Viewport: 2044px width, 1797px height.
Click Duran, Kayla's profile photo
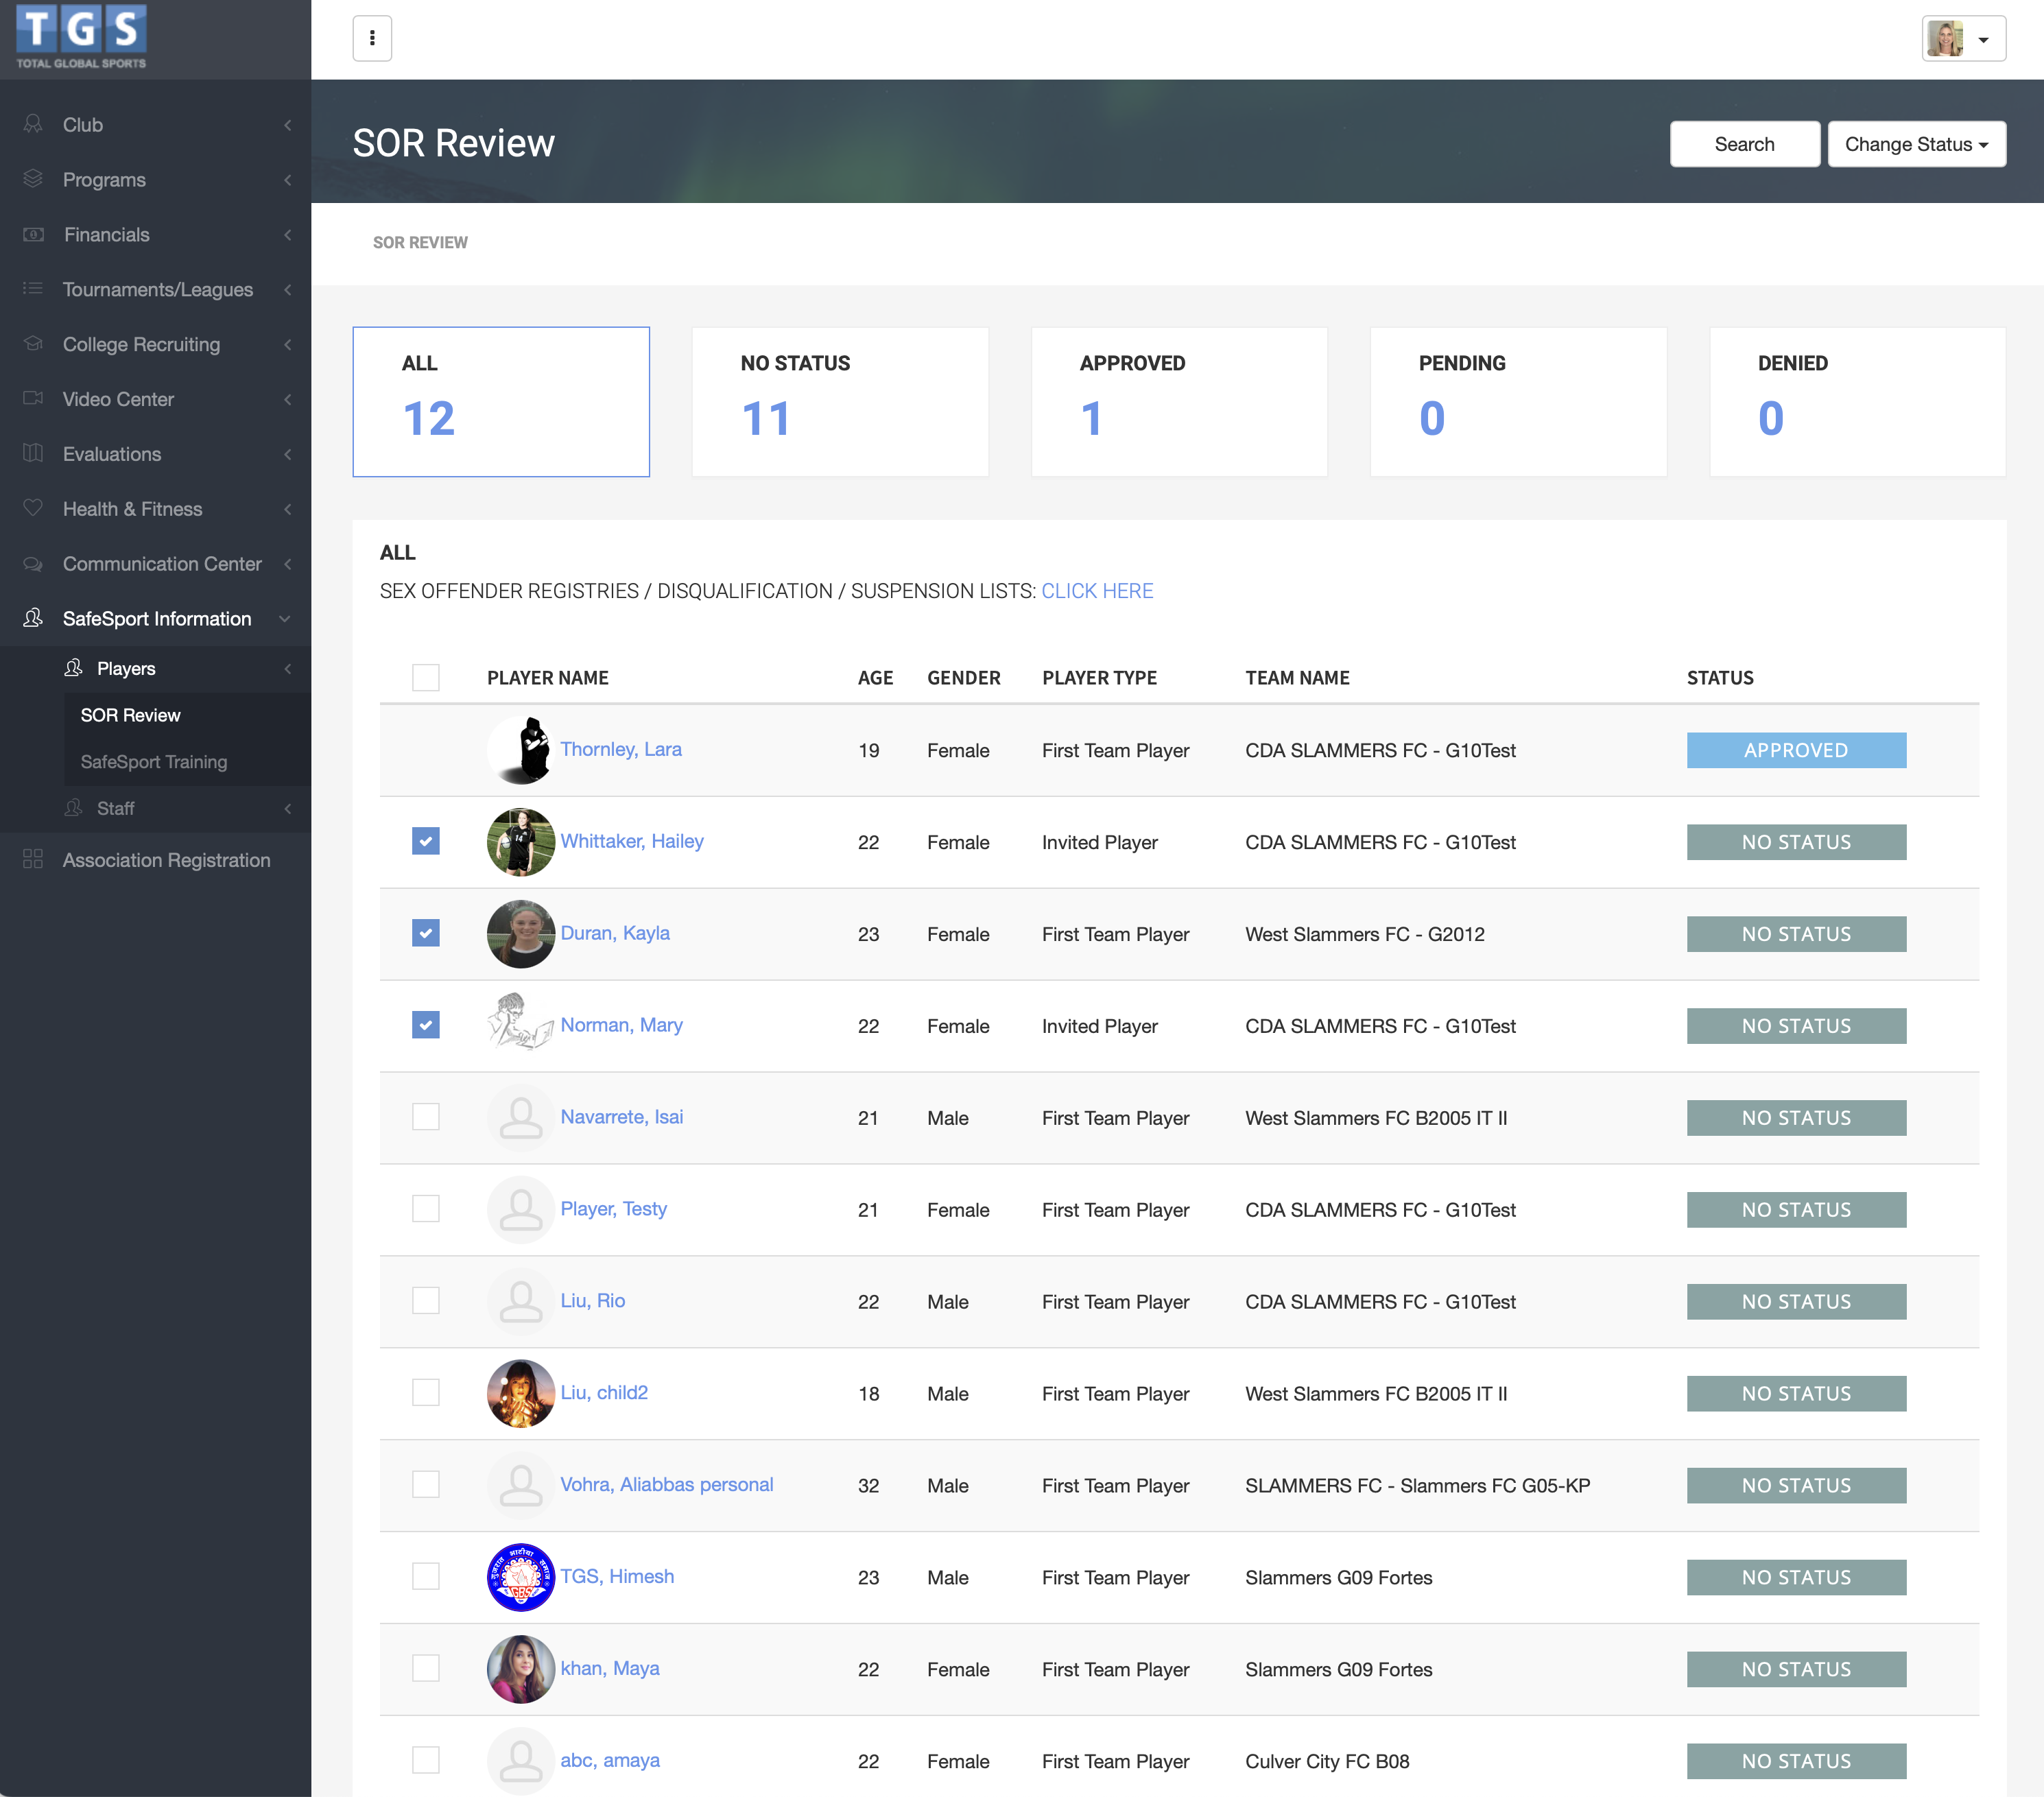(x=520, y=934)
